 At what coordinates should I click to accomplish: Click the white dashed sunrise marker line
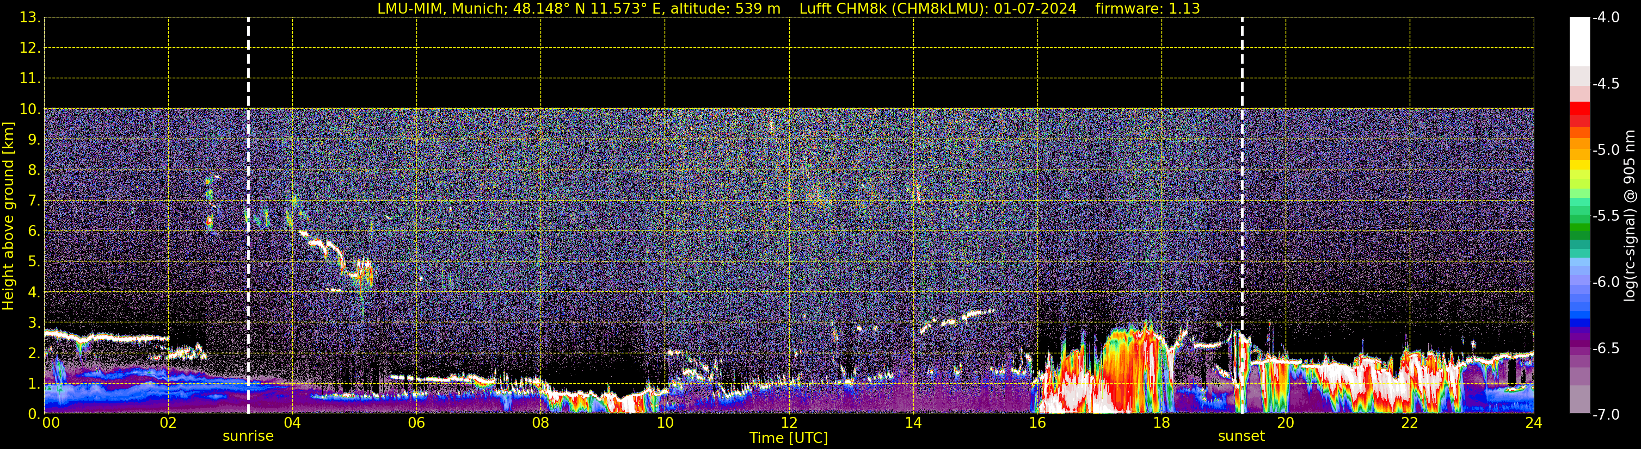[x=248, y=216]
